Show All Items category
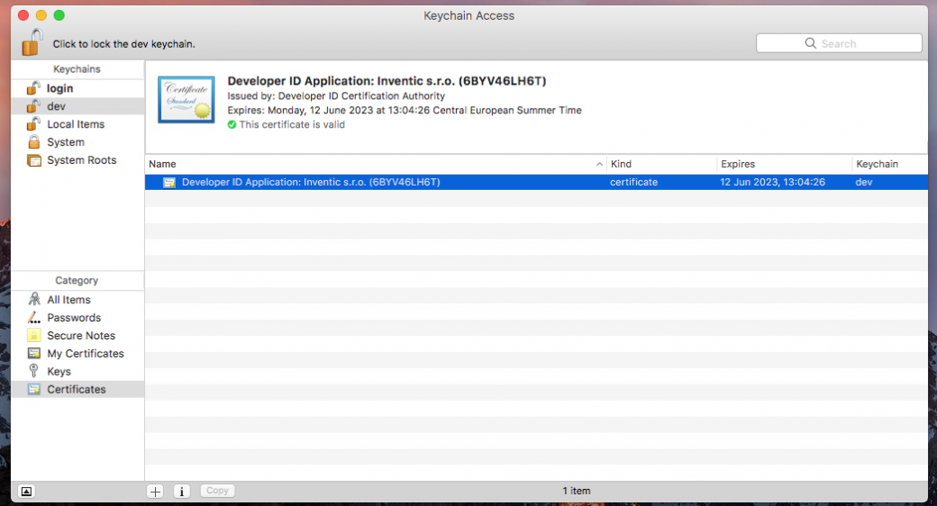This screenshot has width=937, height=506. (x=77, y=300)
